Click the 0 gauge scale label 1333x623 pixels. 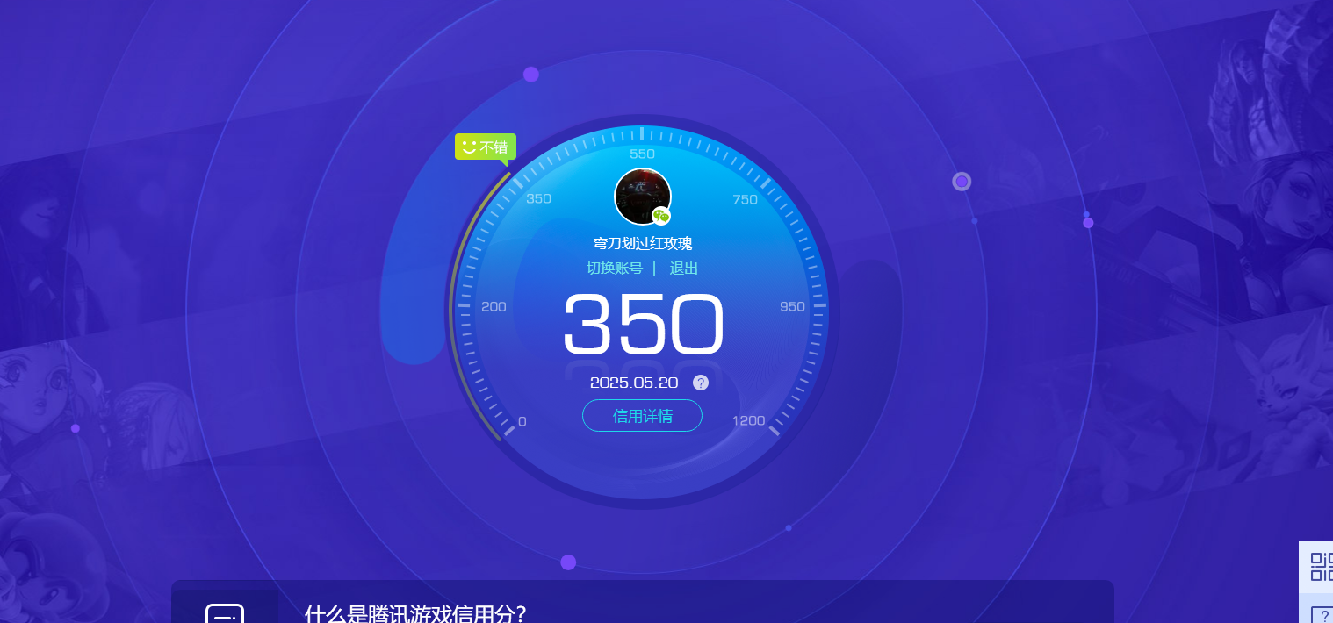pos(522,421)
